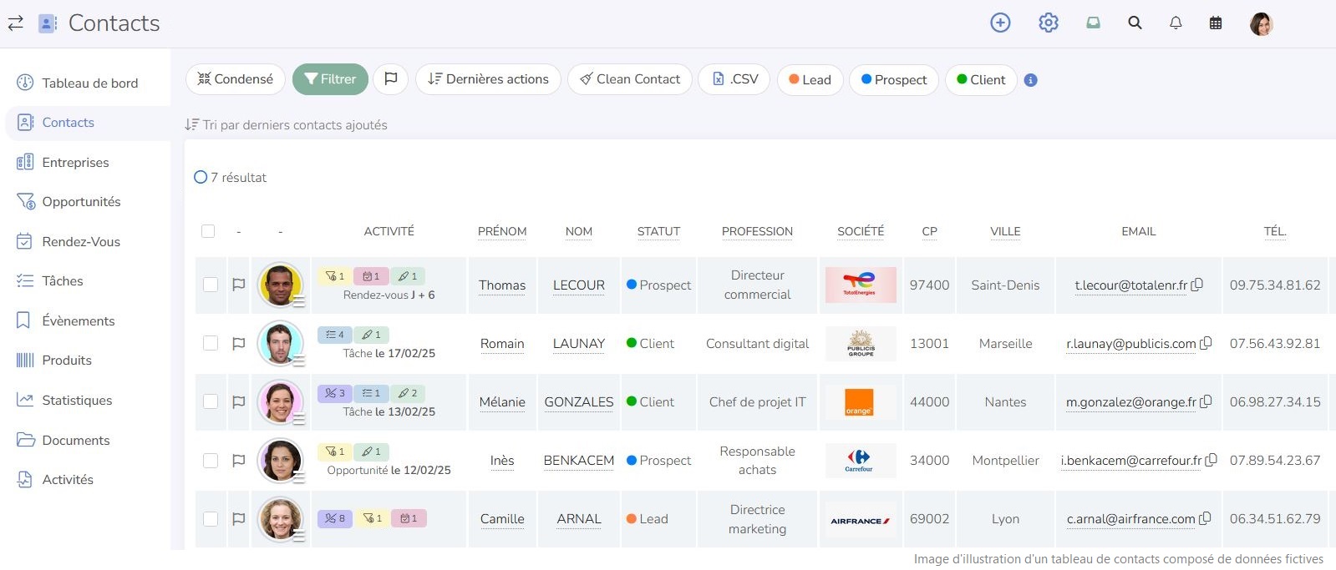
Task: Open Dernières actions sort options
Action: point(488,79)
